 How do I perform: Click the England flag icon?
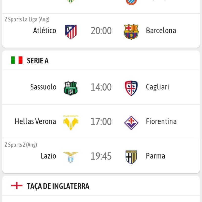point(17,186)
